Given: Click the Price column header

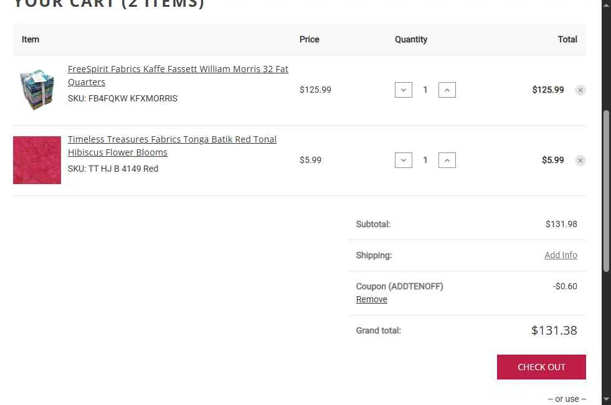Looking at the screenshot, I should tap(309, 39).
